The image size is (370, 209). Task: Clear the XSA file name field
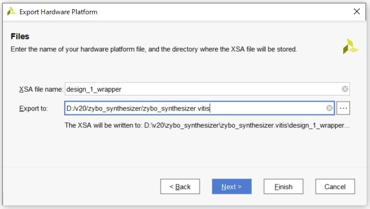[345, 89]
